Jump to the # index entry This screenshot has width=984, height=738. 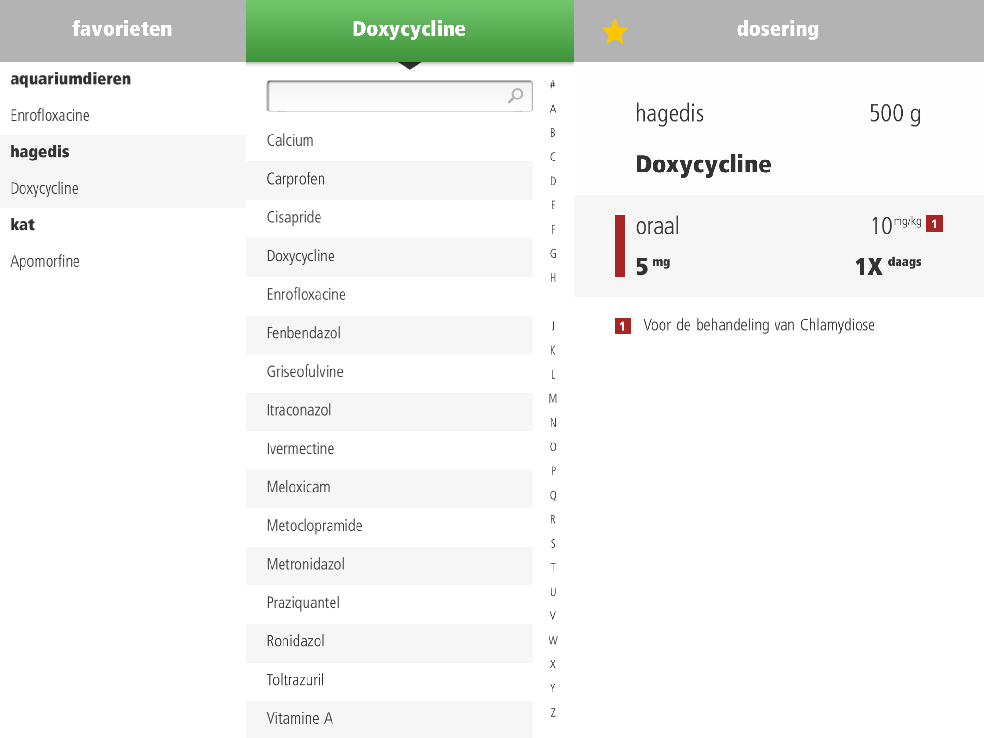(553, 85)
